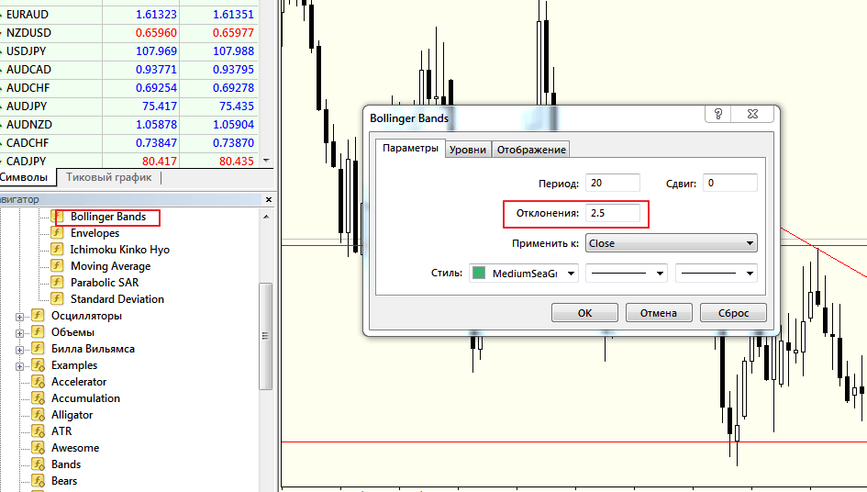
Task: Open the Применить к dropdown showing Close
Action: (x=671, y=243)
